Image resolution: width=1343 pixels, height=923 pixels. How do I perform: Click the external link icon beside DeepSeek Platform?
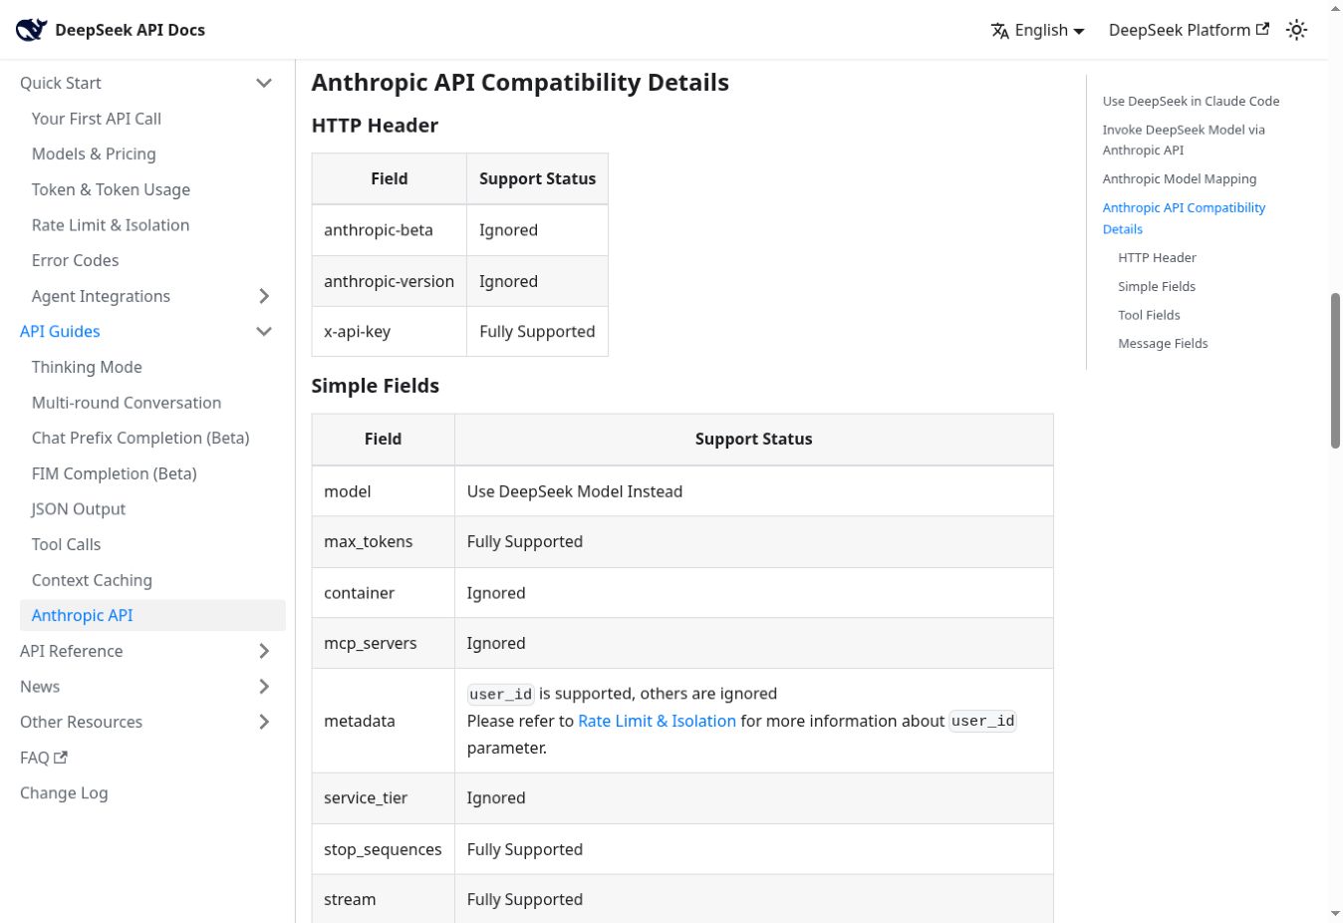1262,29
